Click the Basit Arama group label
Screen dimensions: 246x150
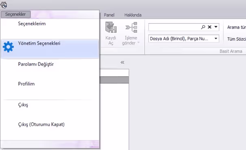tap(231, 51)
